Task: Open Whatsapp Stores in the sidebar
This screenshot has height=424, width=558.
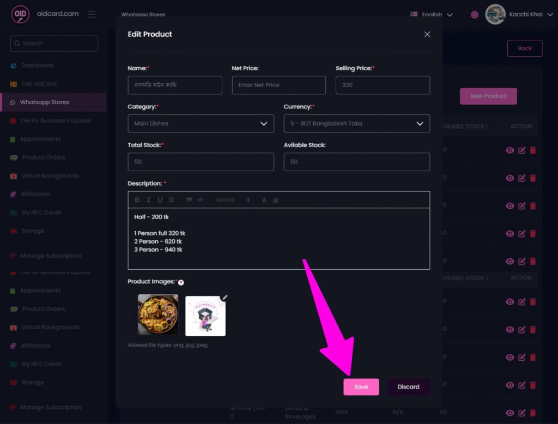Action: pos(45,102)
